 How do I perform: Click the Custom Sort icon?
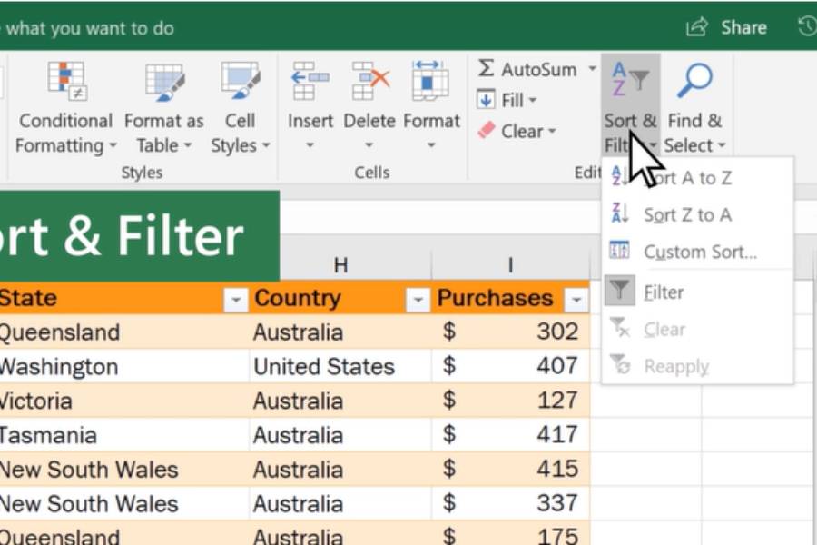(x=619, y=251)
